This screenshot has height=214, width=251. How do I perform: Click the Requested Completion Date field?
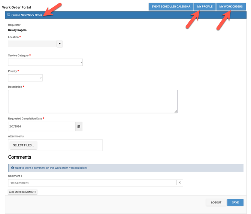tap(42, 127)
